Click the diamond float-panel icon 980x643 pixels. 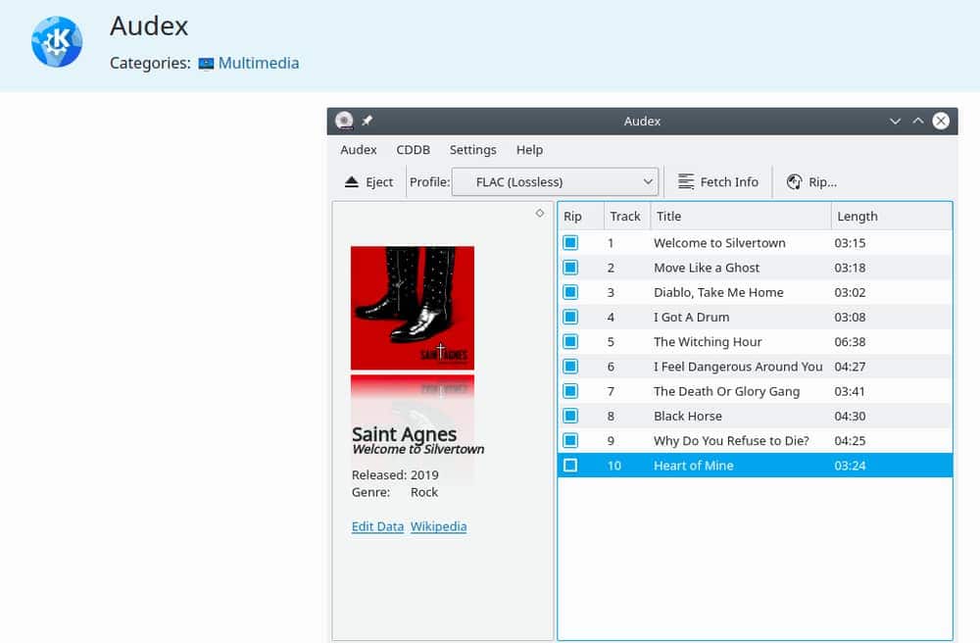540,213
